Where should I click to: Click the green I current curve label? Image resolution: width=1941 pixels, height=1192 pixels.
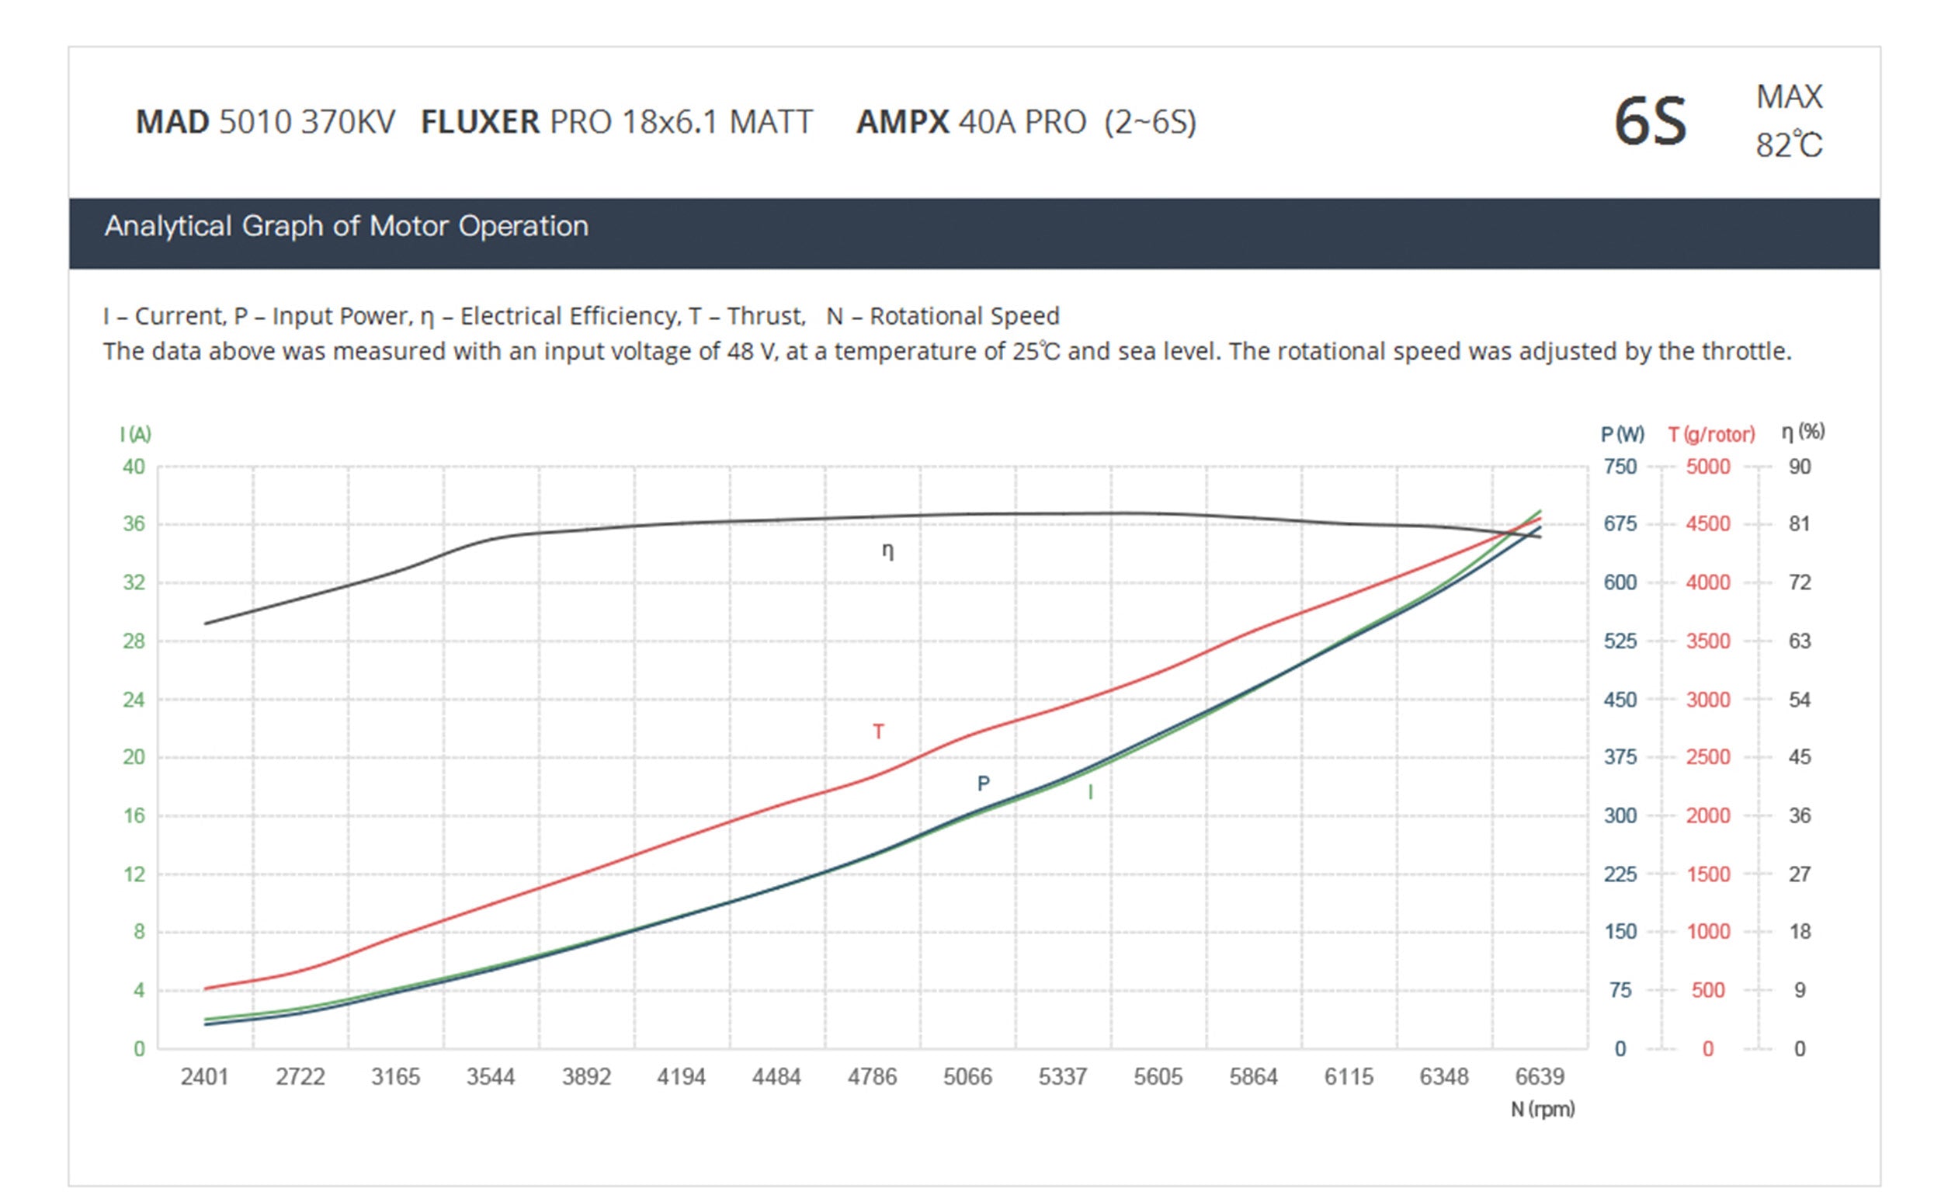(1090, 792)
